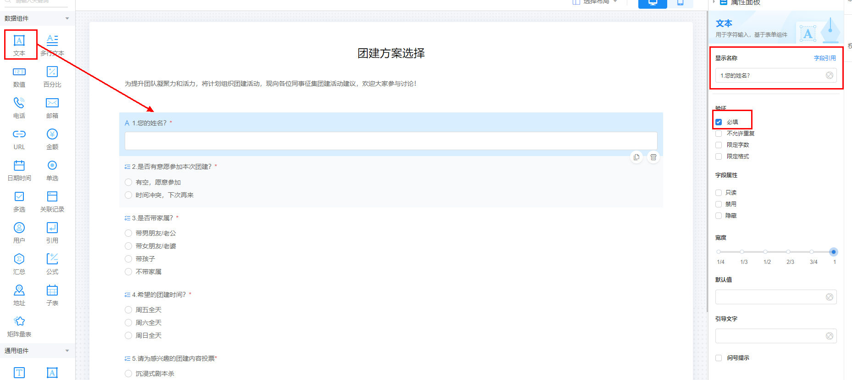The image size is (852, 380).
Task: Select the 邮箱 email component
Action: (x=52, y=108)
